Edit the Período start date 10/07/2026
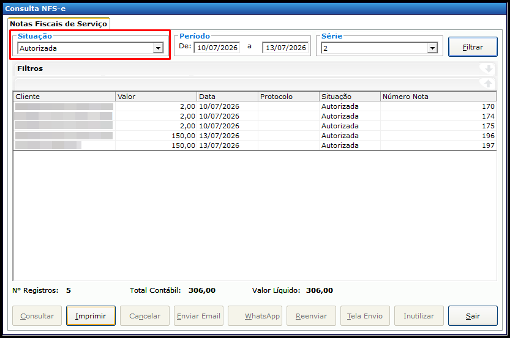Screen dimensions: 510x338 217,48
